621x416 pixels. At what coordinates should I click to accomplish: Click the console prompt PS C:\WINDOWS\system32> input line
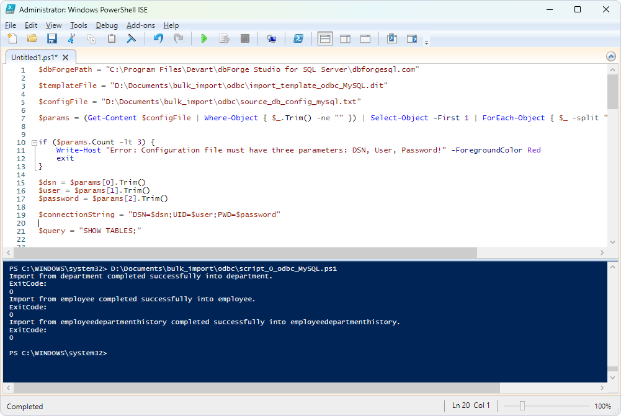click(58, 353)
